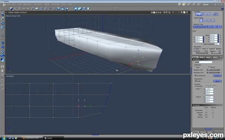The image size is (225, 140).
Task: Click the minus selection shrink button
Action: [x=214, y=27]
